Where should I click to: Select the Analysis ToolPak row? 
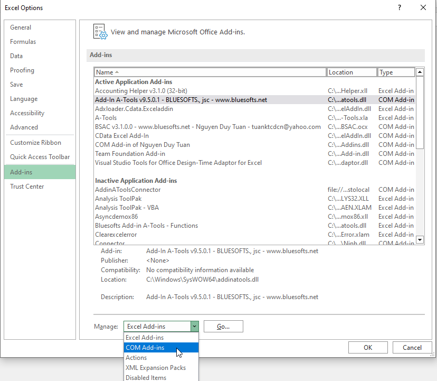[x=255, y=199]
